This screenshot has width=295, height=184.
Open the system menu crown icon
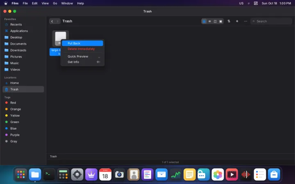6,3
